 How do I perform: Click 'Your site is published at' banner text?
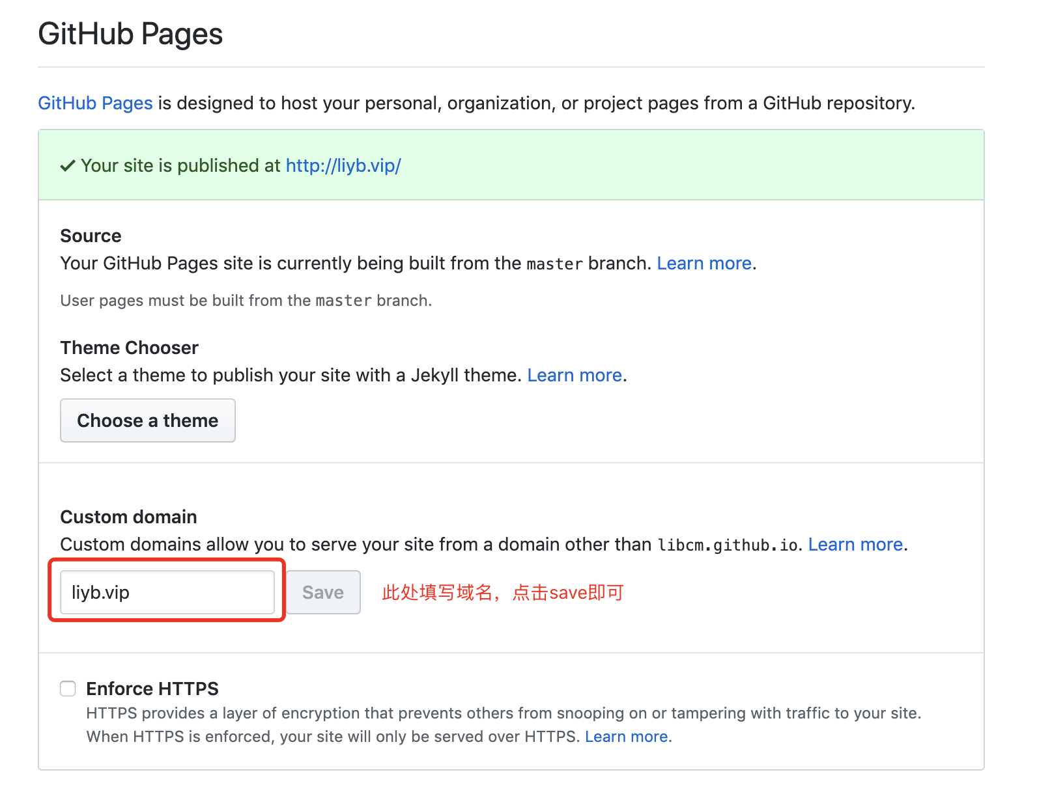[180, 166]
